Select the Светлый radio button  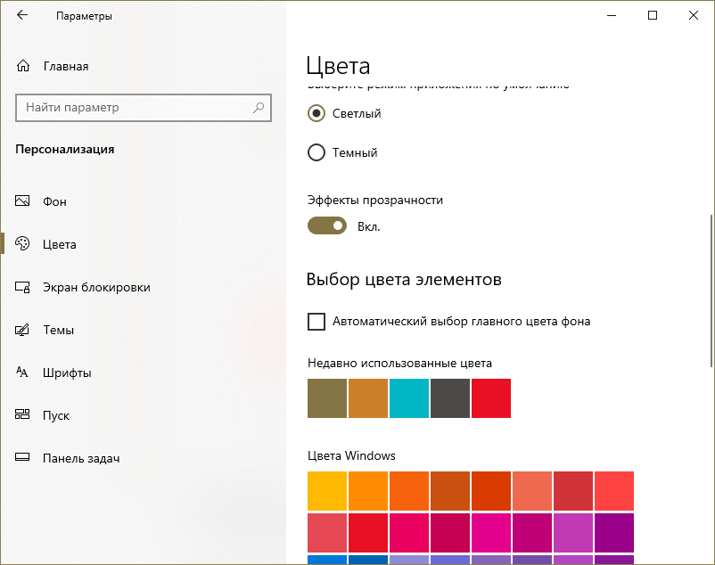pos(316,113)
